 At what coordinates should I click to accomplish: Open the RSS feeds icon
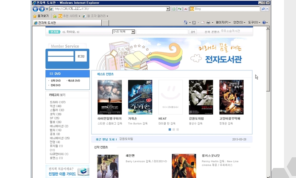[194, 23]
